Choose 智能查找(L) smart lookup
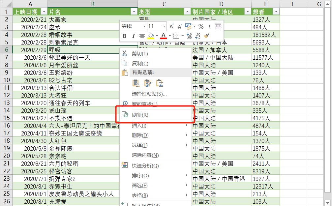332x206 pixels. [x=155, y=104]
